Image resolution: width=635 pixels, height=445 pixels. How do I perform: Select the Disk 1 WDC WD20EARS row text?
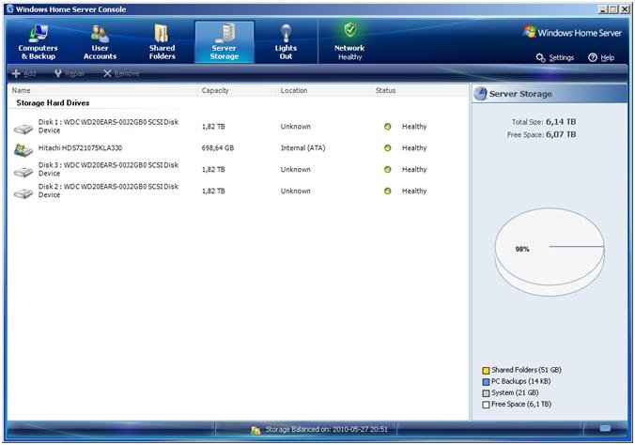coord(108,126)
